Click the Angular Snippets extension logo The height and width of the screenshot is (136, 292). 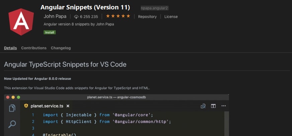tap(21, 22)
